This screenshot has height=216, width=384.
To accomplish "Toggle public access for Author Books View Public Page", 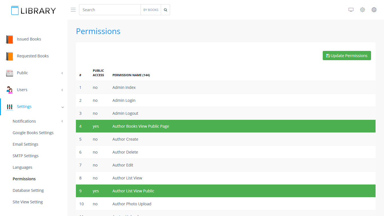I will [x=96, y=126].
